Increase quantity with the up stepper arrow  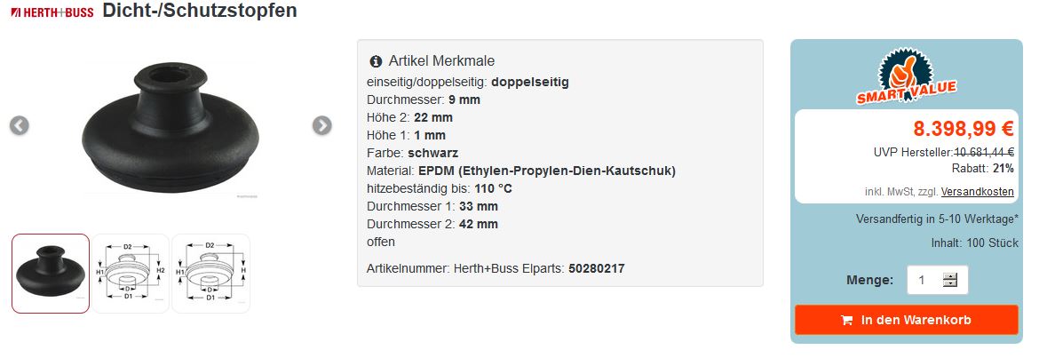click(950, 275)
